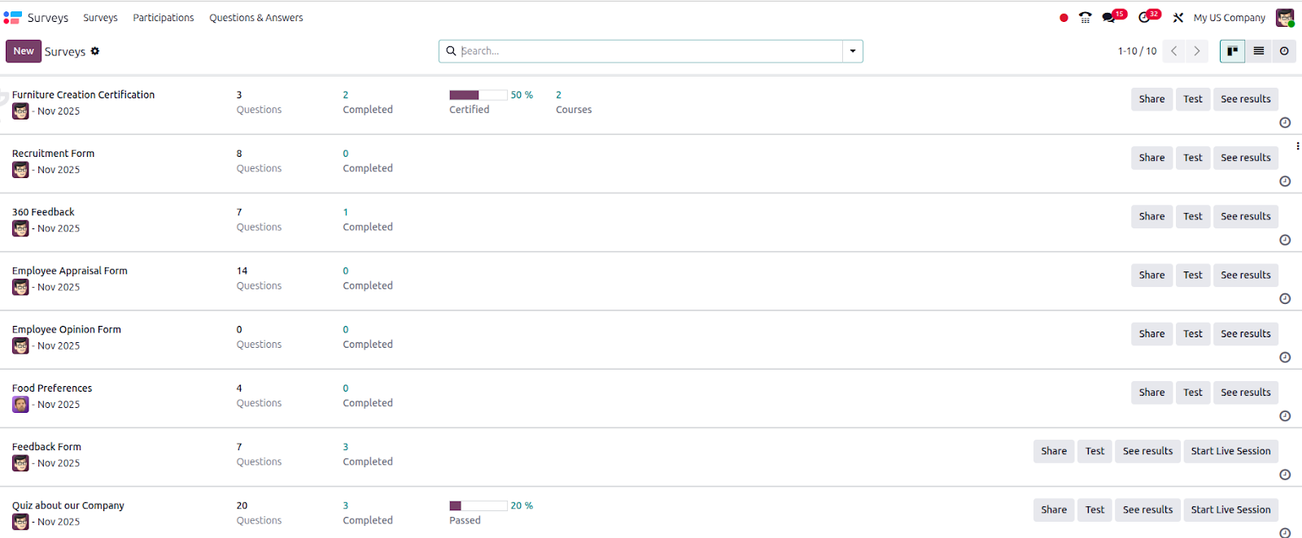Click the red recording indicator dot
The image size is (1302, 538).
pyautogui.click(x=1064, y=18)
